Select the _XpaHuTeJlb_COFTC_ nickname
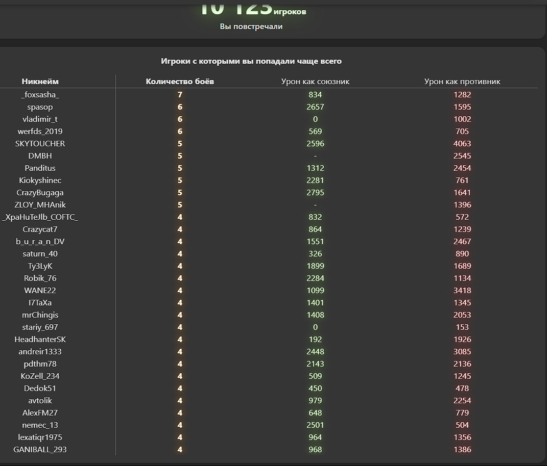Image resolution: width=547 pixels, height=466 pixels. click(40, 217)
